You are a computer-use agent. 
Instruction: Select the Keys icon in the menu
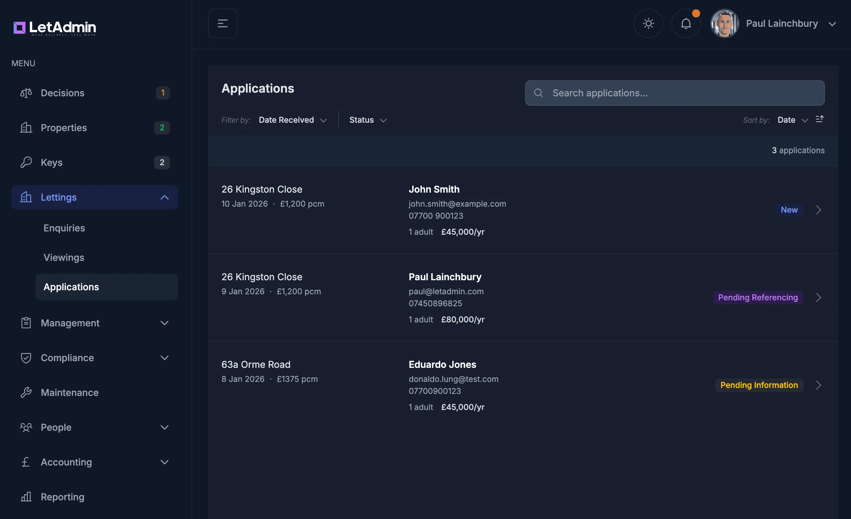point(26,162)
